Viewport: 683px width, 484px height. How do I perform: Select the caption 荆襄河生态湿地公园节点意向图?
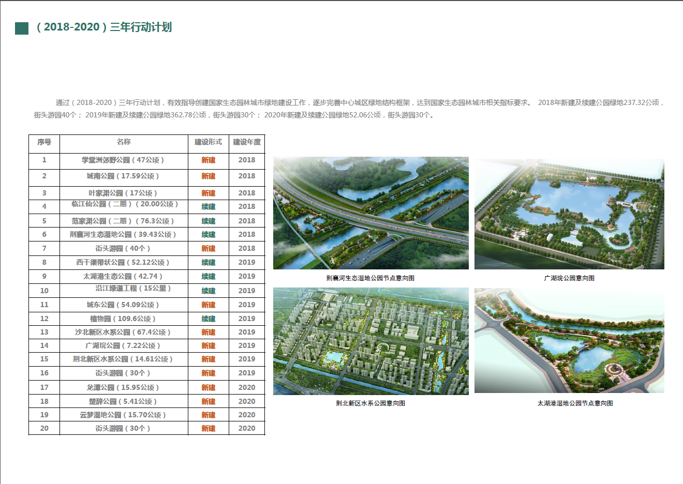370,278
